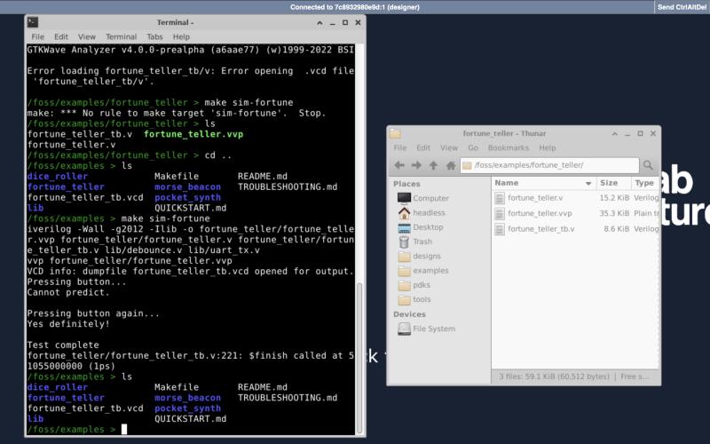The height and width of the screenshot is (444, 710).
Task: Click the search magnifier icon in Thunar
Action: pyautogui.click(x=648, y=165)
